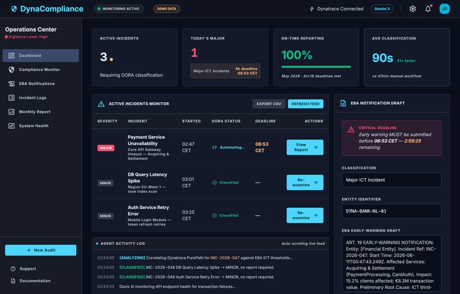Open the Dashboard menu item

[x=41, y=55]
